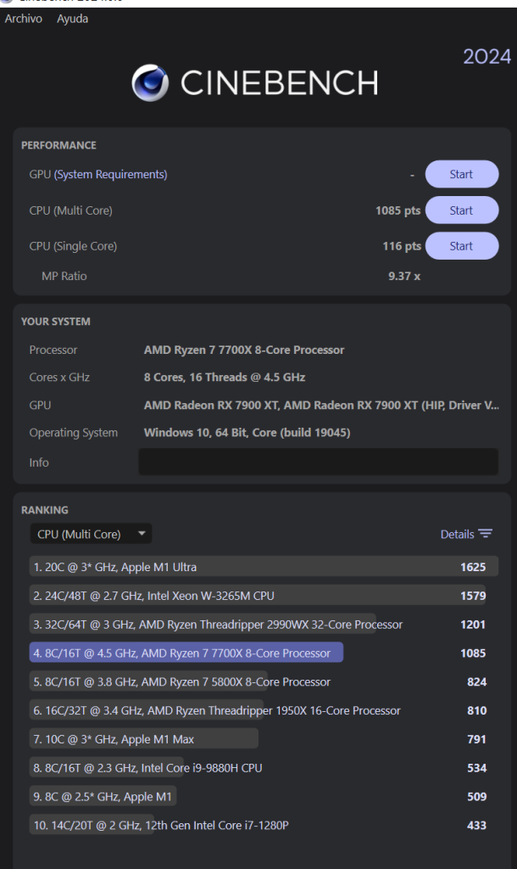Open the ranking CPU (Multi Core) dropdown

pyautogui.click(x=91, y=534)
